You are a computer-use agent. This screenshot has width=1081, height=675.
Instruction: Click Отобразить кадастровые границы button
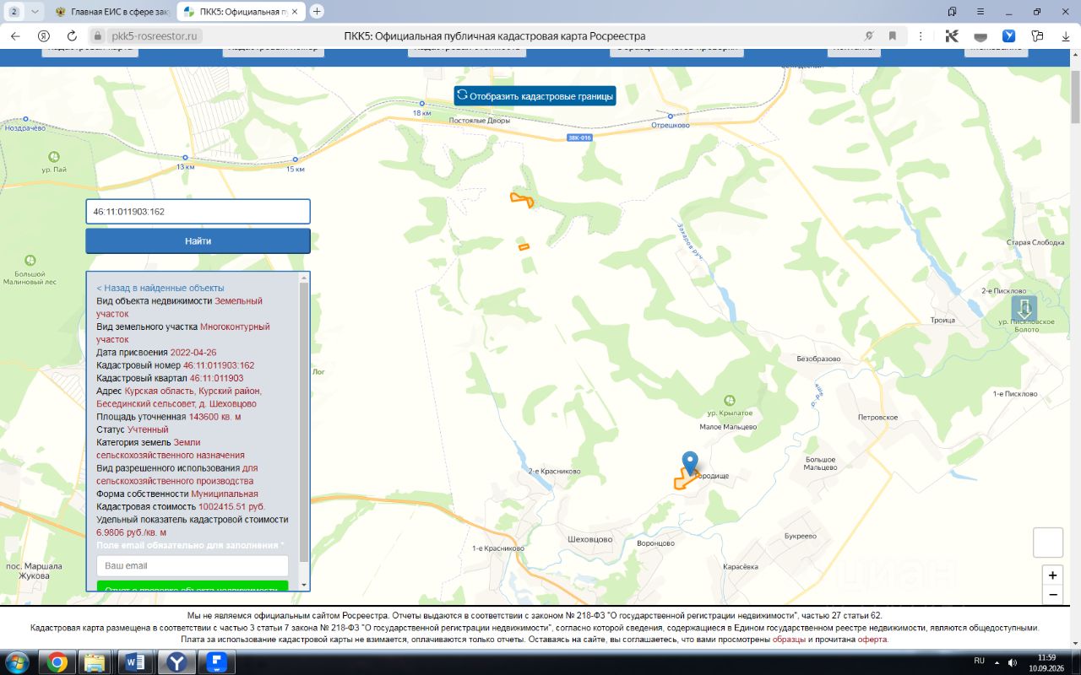click(535, 96)
